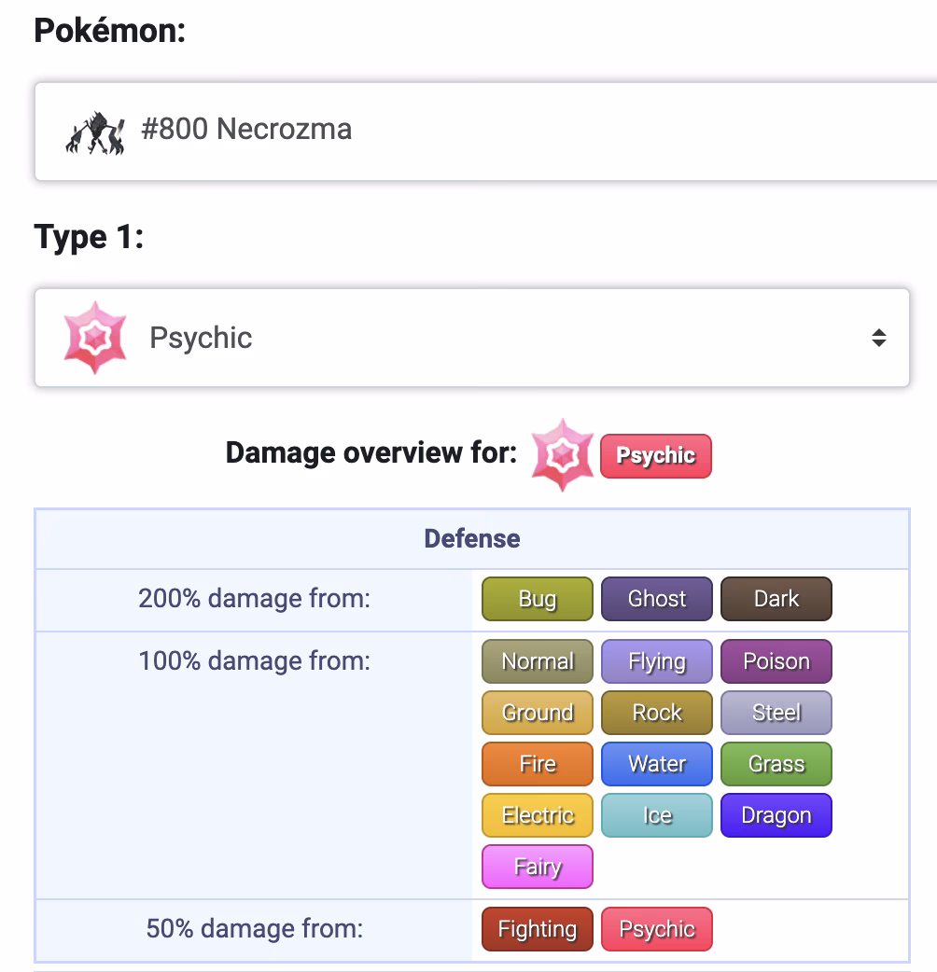Select the Bug type badge
Image resolution: width=937 pixels, height=972 pixels.
(x=538, y=599)
